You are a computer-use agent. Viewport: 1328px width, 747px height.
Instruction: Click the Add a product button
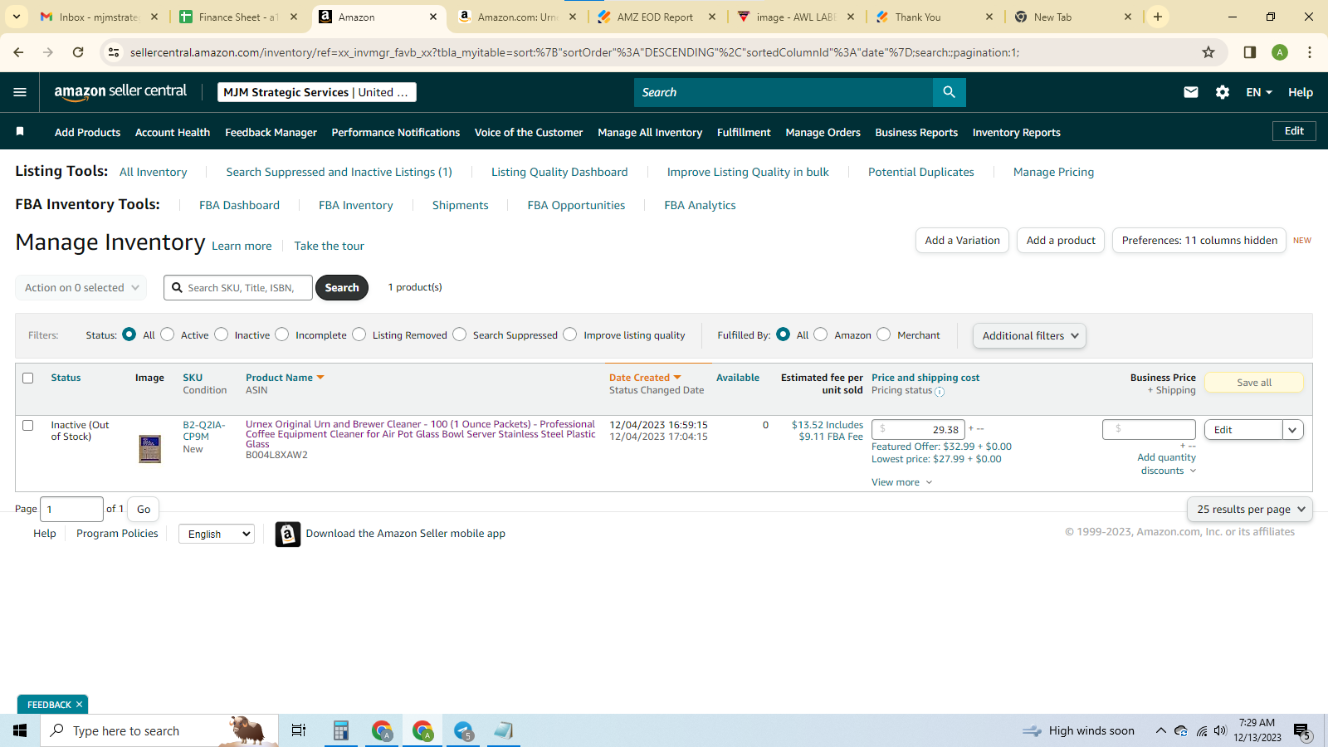(x=1061, y=241)
